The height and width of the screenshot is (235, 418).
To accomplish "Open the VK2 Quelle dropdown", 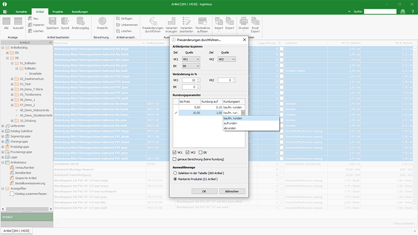I will pyautogui.click(x=227, y=59).
